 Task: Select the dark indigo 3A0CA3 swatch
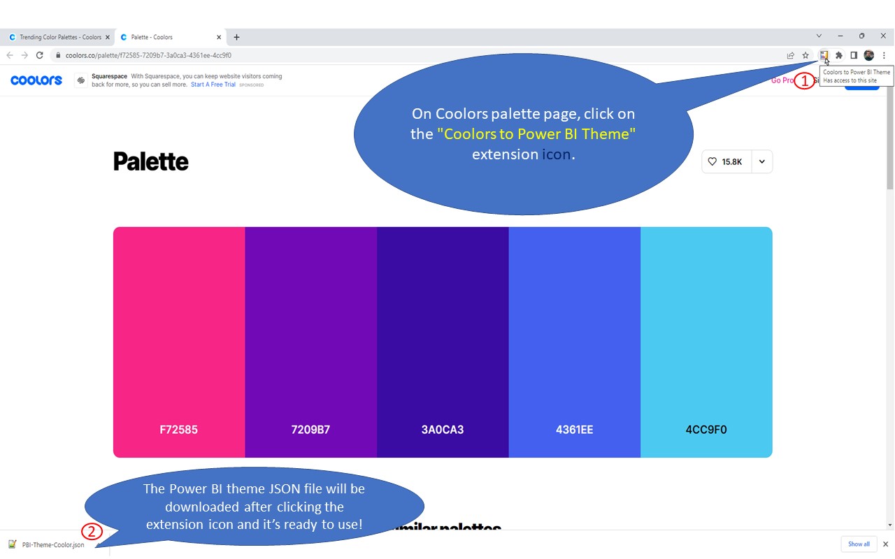point(443,342)
